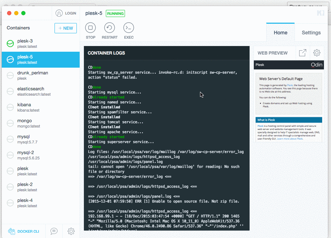This screenshot has height=238, width=331.
Task: Click the plesk-5 title in header
Action: coord(94,13)
